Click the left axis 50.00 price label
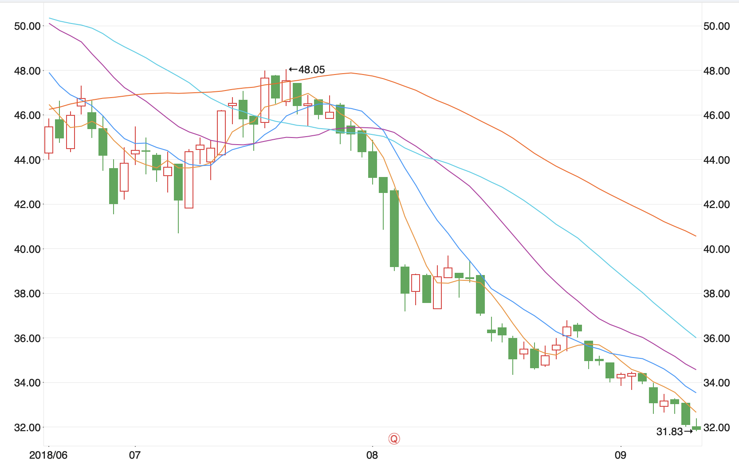739x464 pixels. [x=28, y=26]
